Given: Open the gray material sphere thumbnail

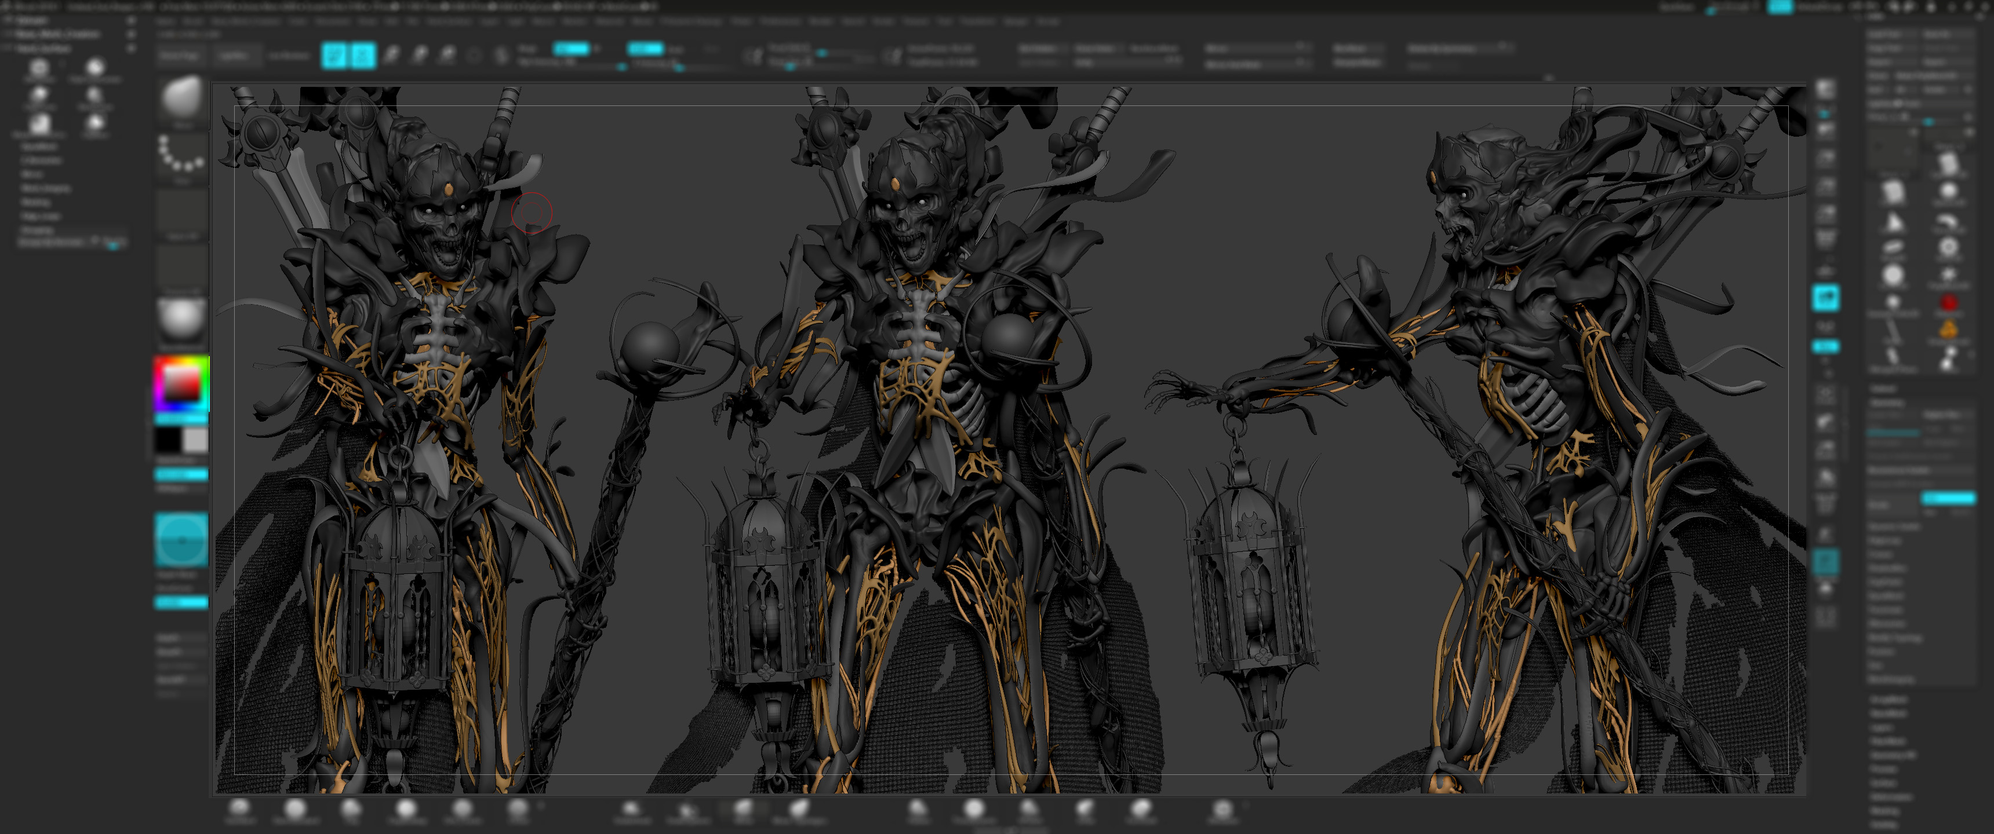Looking at the screenshot, I should point(183,320).
